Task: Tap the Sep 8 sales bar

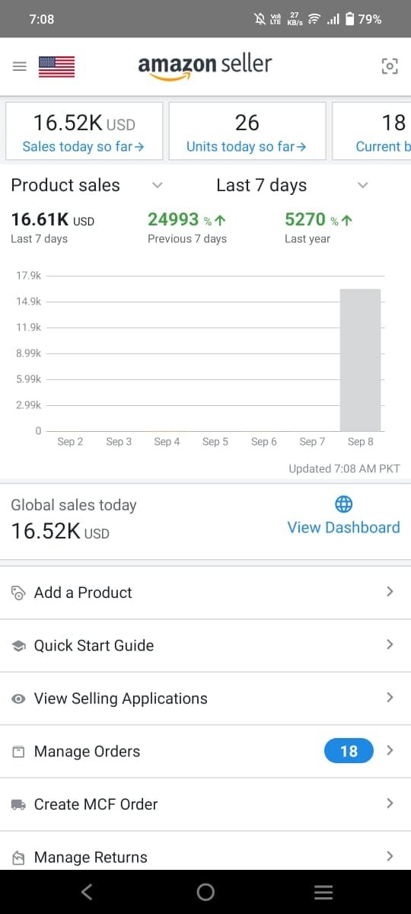Action: pos(360,360)
